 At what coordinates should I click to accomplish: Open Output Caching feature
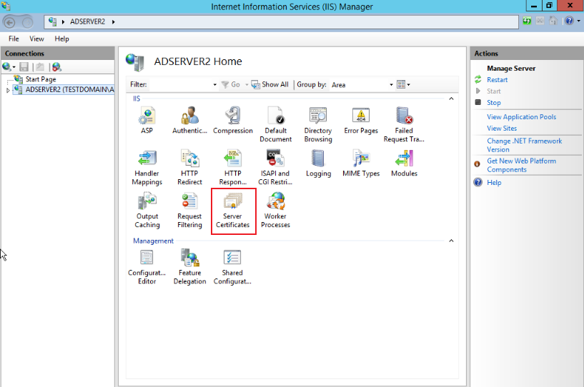147,210
